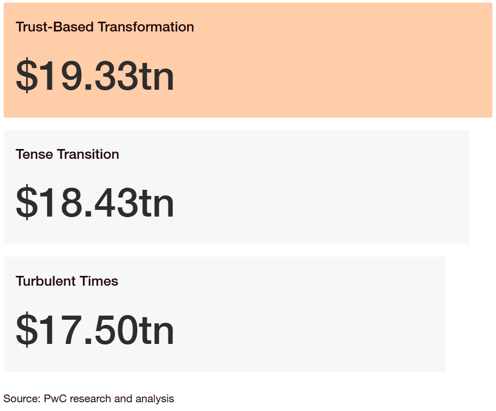
Task: Click the dollar sign in $18.43tn
Action: [27, 203]
